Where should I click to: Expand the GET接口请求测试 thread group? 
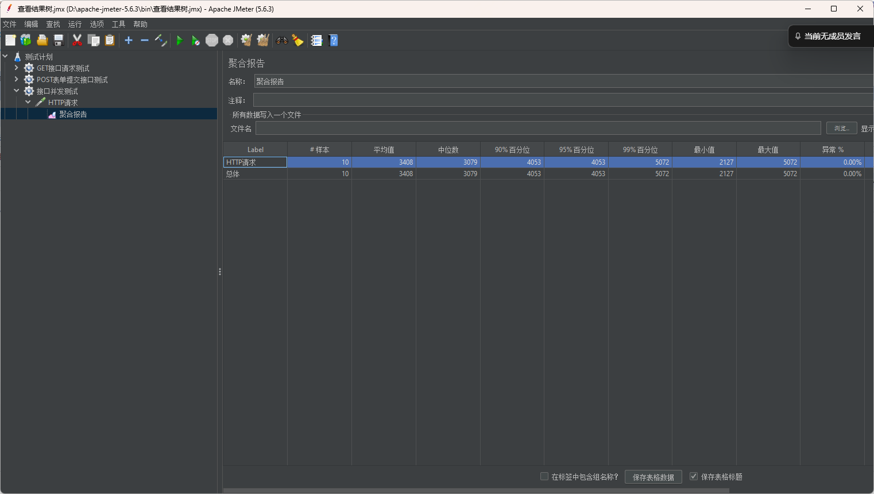point(16,68)
